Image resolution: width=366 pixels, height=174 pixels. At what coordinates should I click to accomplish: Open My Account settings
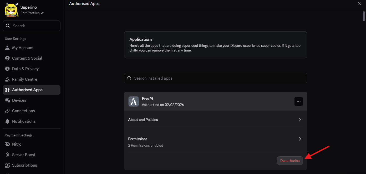(23, 48)
